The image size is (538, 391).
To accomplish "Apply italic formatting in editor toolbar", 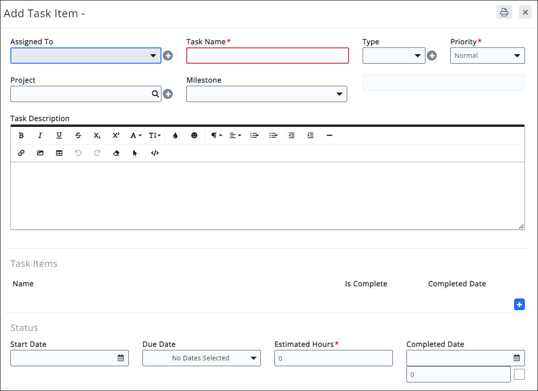I will pyautogui.click(x=40, y=135).
